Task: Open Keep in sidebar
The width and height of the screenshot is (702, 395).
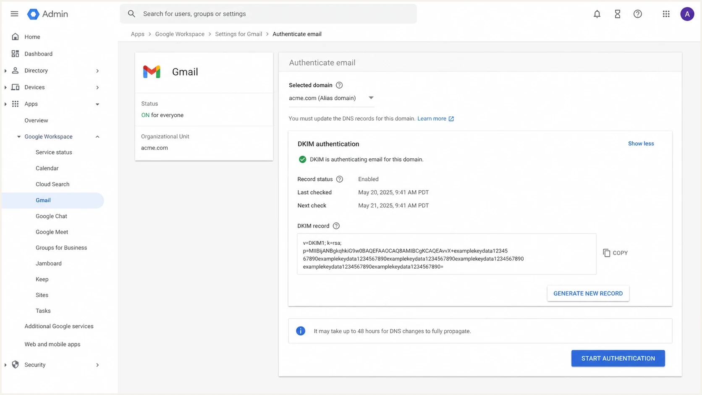Action: tap(42, 280)
